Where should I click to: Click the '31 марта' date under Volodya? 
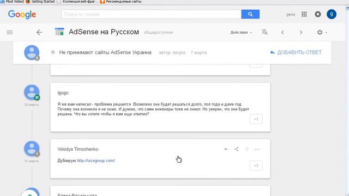pos(32,161)
